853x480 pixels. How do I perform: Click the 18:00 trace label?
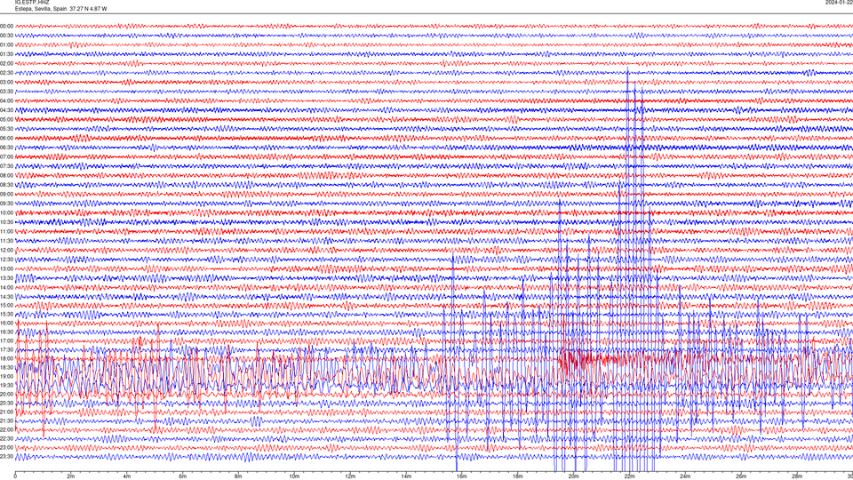pyautogui.click(x=6, y=358)
